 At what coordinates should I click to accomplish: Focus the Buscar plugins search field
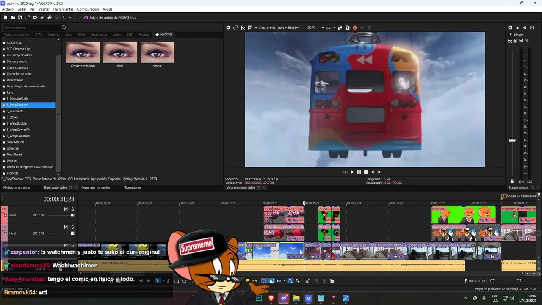pyautogui.click(x=32, y=28)
